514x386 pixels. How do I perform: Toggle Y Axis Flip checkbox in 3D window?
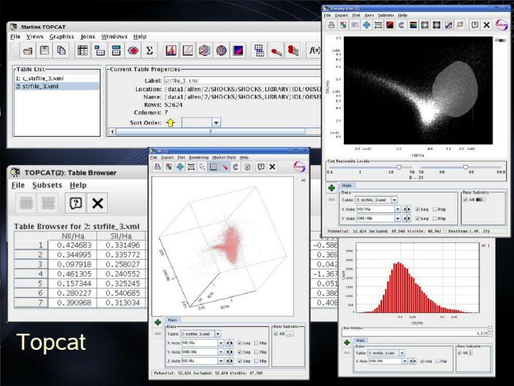click(256, 352)
